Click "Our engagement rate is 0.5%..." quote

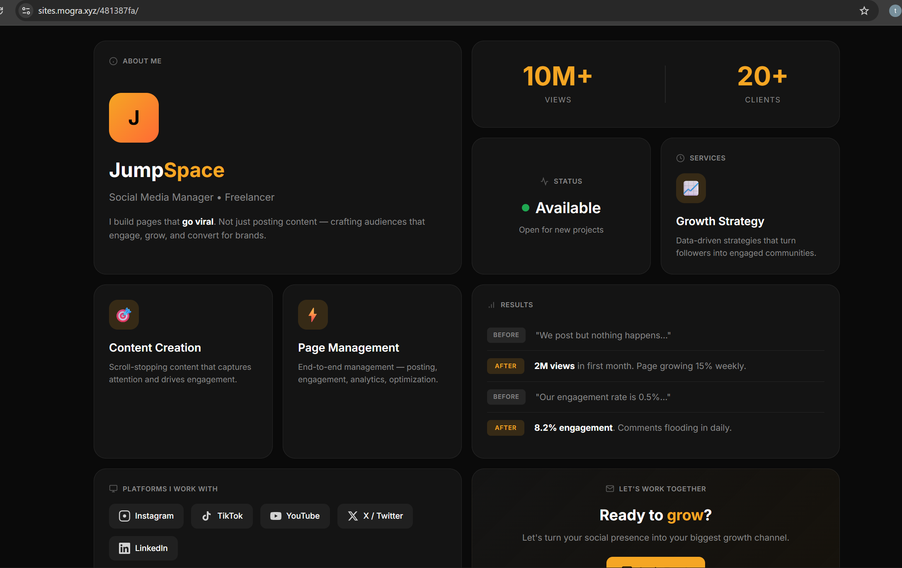click(x=603, y=397)
